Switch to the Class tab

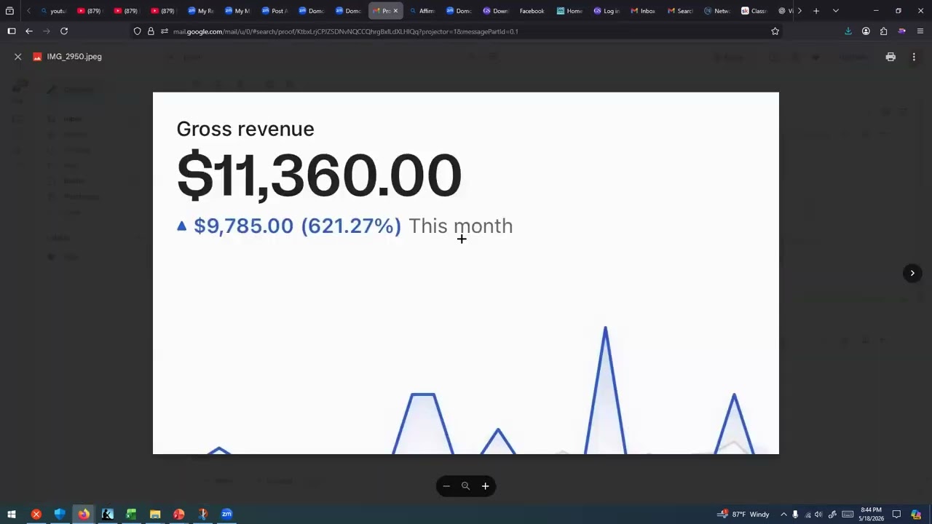coord(754,11)
